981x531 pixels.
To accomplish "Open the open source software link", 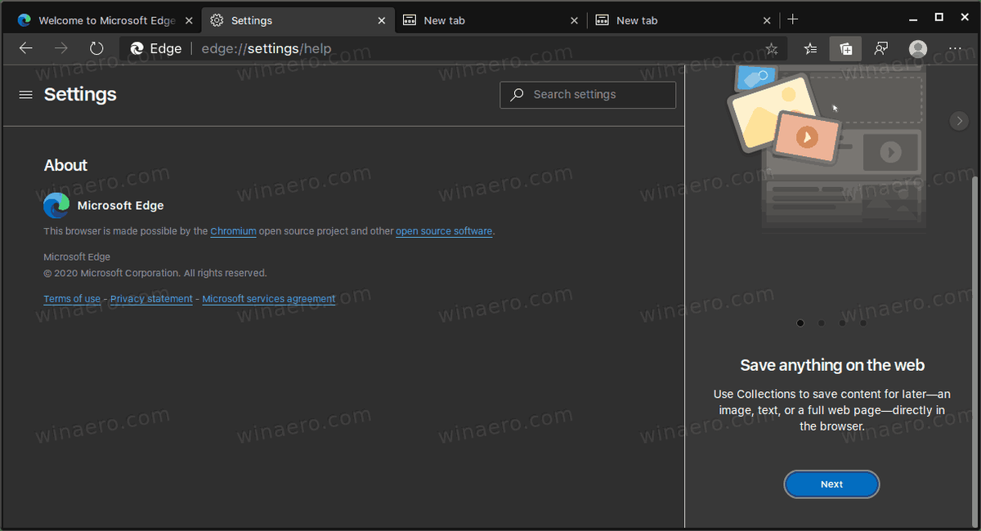I will (x=444, y=231).
